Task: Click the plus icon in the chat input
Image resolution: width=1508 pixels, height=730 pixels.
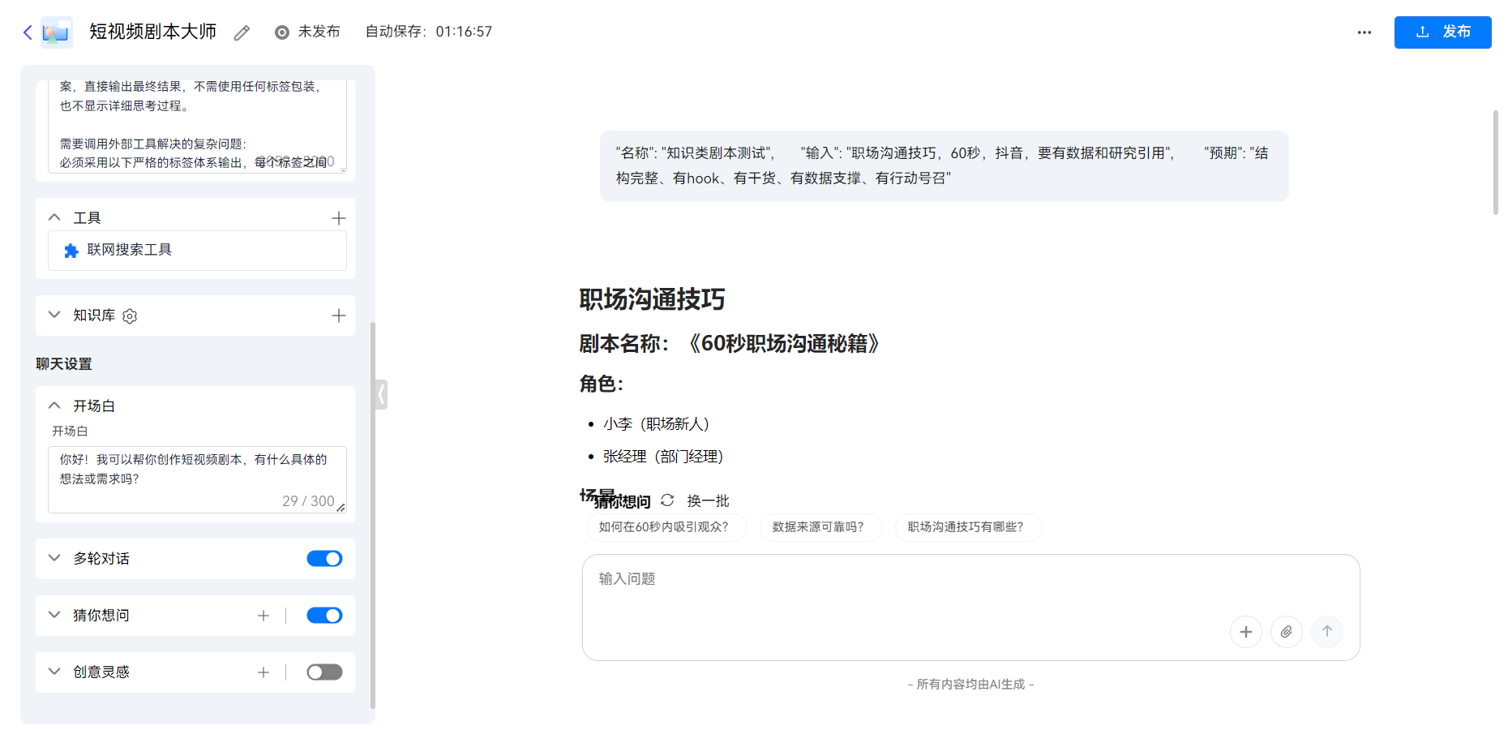Action: point(1246,632)
